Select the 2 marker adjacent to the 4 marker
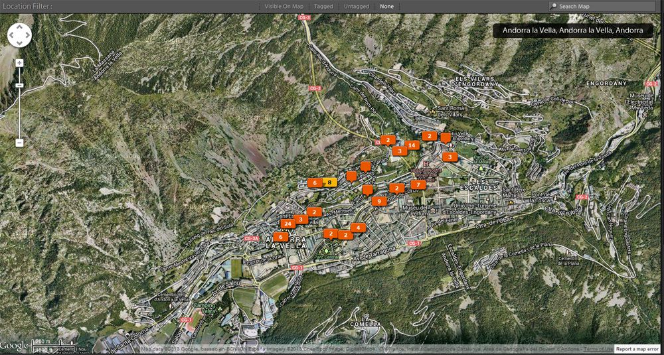This screenshot has height=355, width=664. click(x=345, y=236)
